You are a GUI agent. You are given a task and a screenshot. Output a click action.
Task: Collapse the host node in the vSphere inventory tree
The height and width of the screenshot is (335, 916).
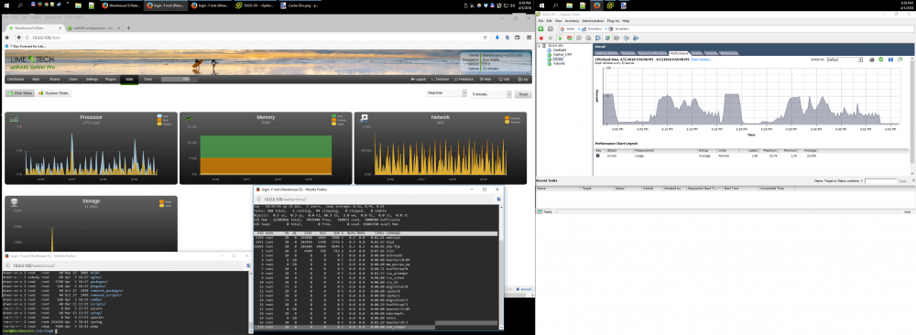pos(540,46)
